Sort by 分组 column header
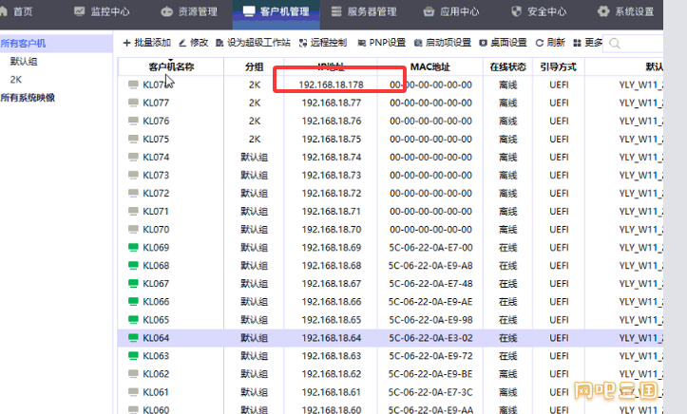This screenshot has height=414, width=687. pos(254,67)
